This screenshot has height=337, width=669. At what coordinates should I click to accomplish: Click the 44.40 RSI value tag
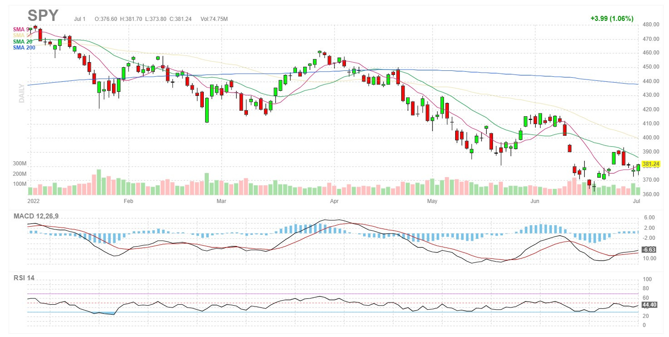[649, 305]
